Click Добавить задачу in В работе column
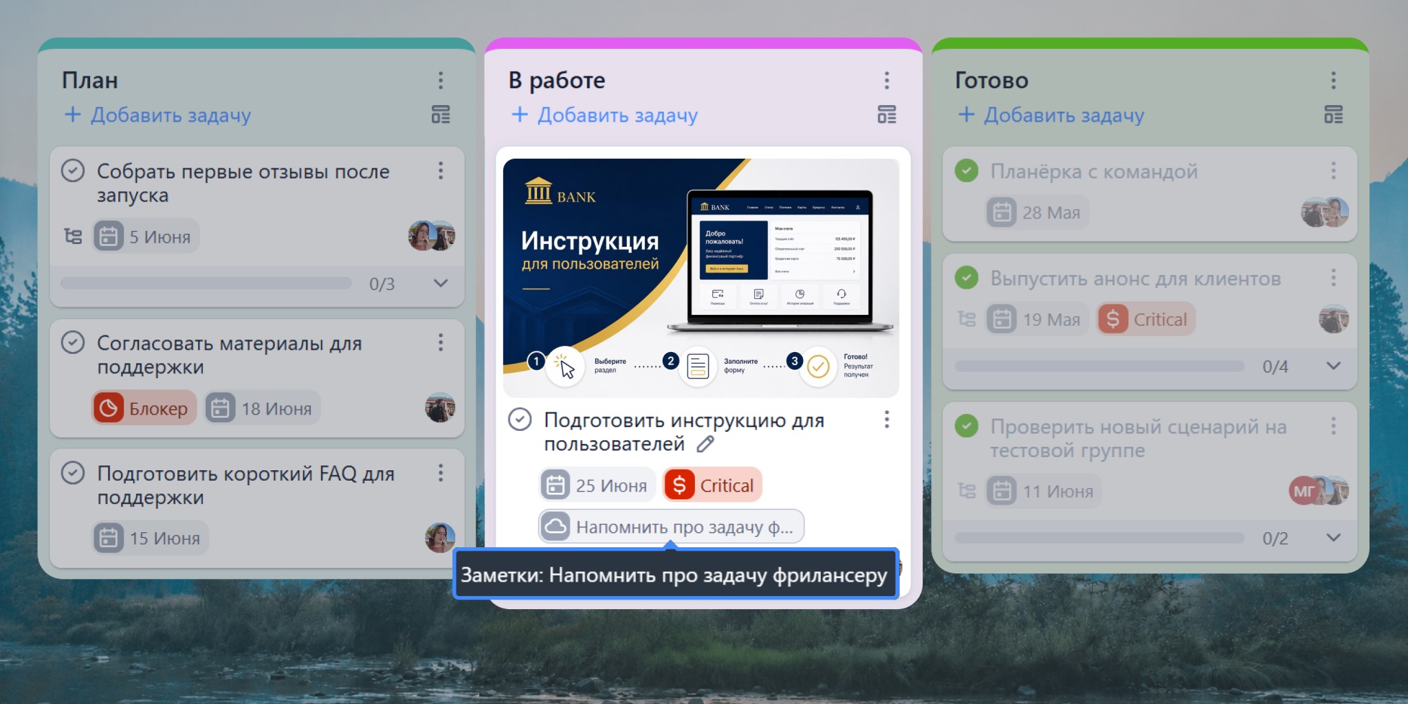The width and height of the screenshot is (1408, 704). coord(604,115)
